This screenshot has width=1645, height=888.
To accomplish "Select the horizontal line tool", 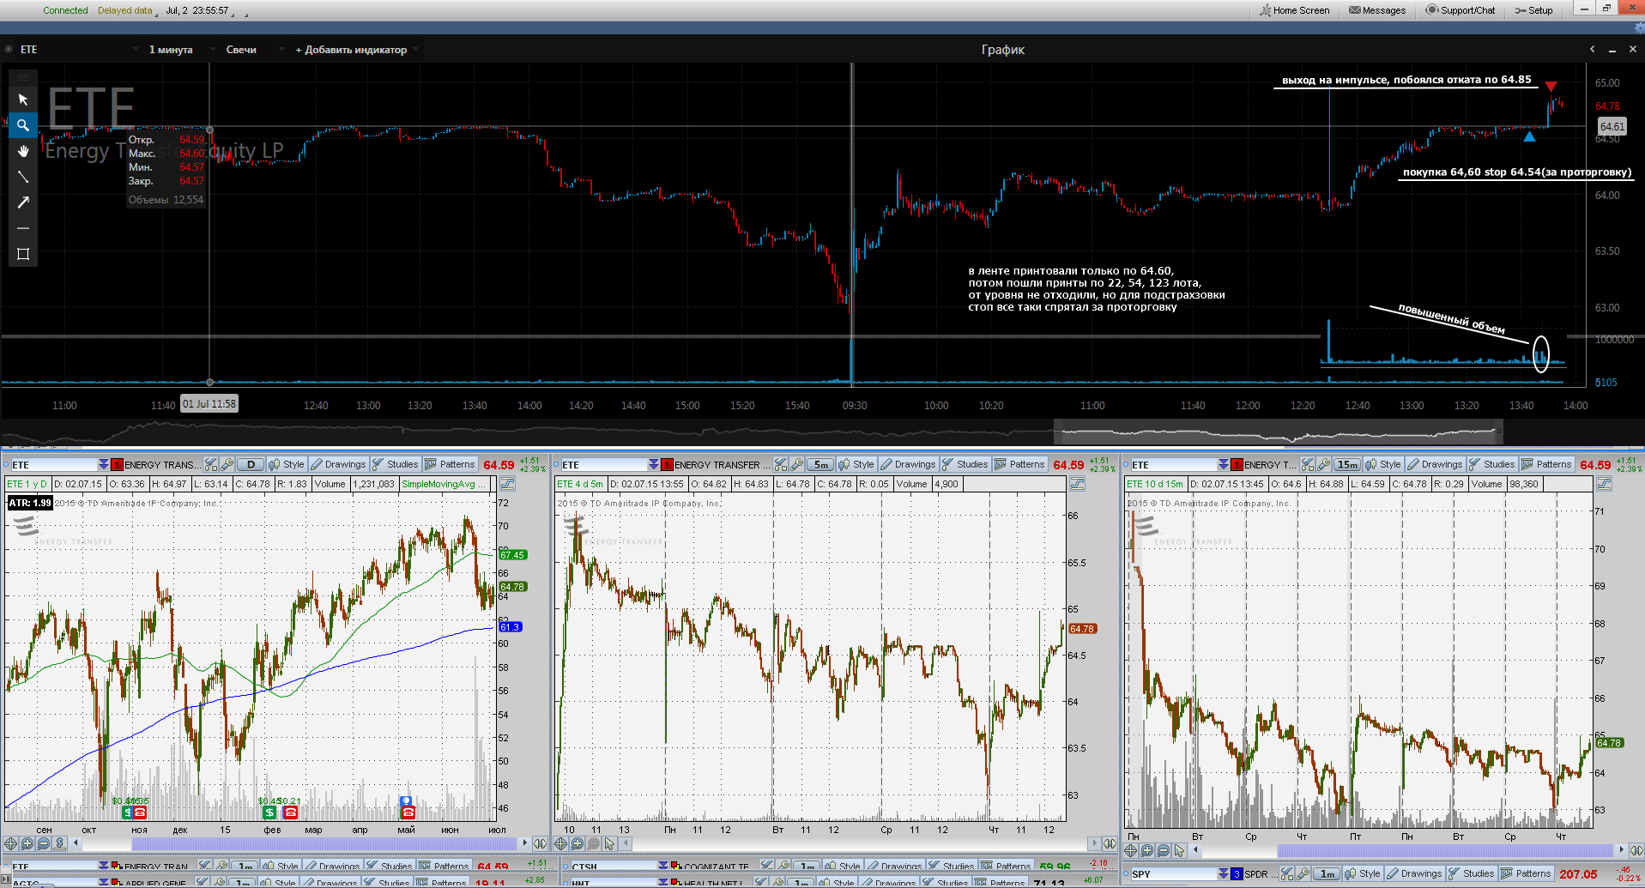I will click(x=23, y=228).
